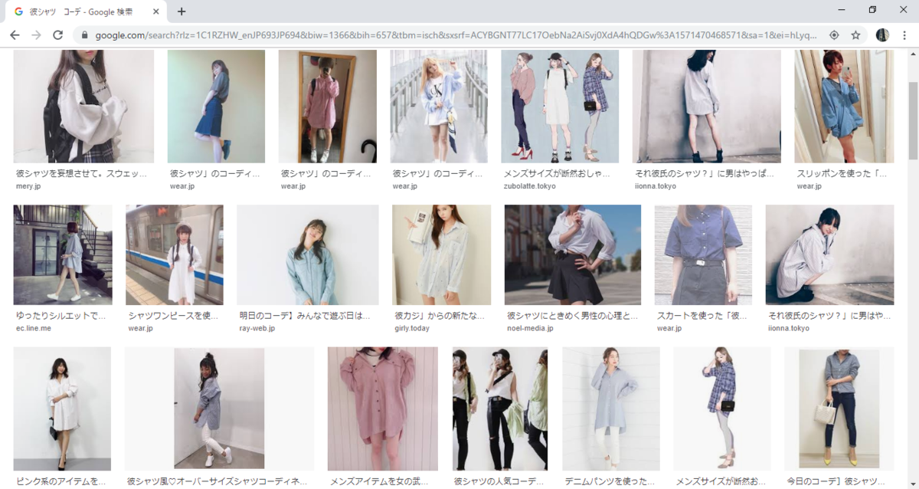
Task: Click the caption 彼カジ」からの新たな…
Action: point(438,316)
